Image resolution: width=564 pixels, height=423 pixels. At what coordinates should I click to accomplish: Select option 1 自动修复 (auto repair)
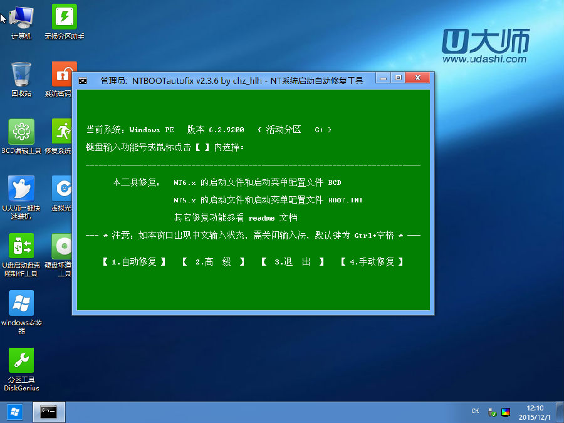pyautogui.click(x=133, y=262)
